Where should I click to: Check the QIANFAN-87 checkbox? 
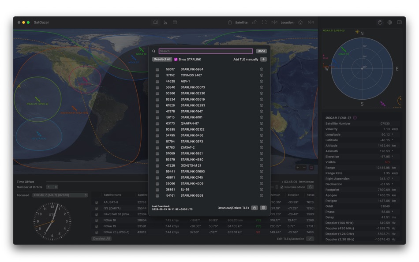(157, 124)
